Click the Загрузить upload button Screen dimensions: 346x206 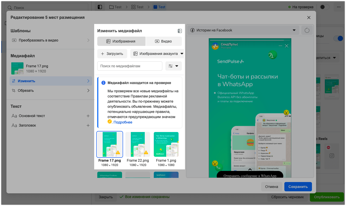[x=112, y=54]
